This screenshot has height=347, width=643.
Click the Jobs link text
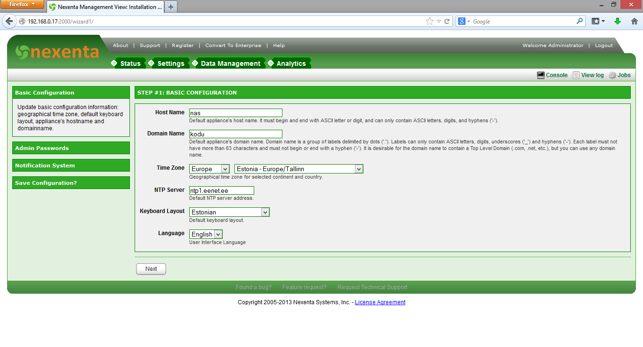pos(624,75)
